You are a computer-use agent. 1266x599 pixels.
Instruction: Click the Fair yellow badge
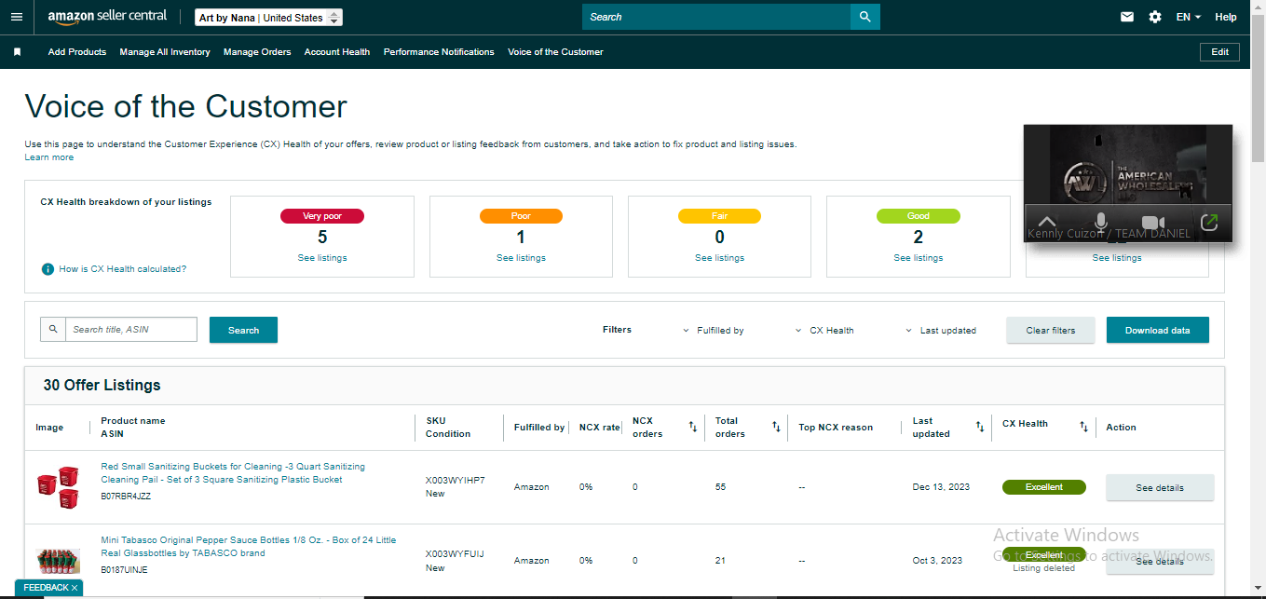719,216
